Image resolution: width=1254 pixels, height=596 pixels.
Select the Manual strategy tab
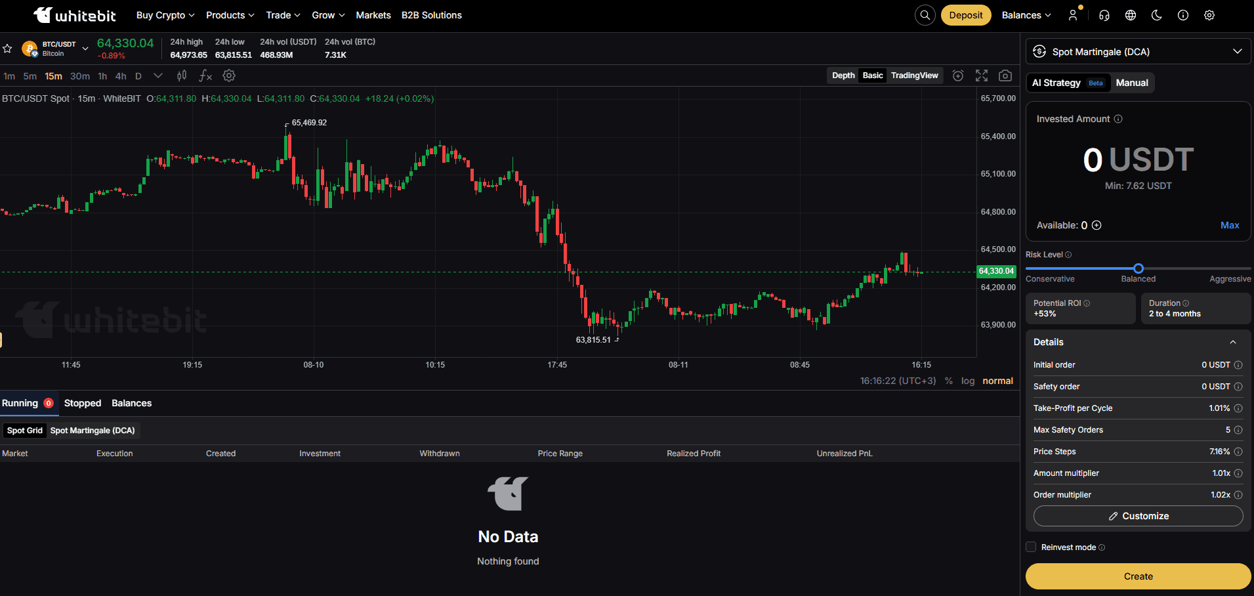coord(1132,83)
